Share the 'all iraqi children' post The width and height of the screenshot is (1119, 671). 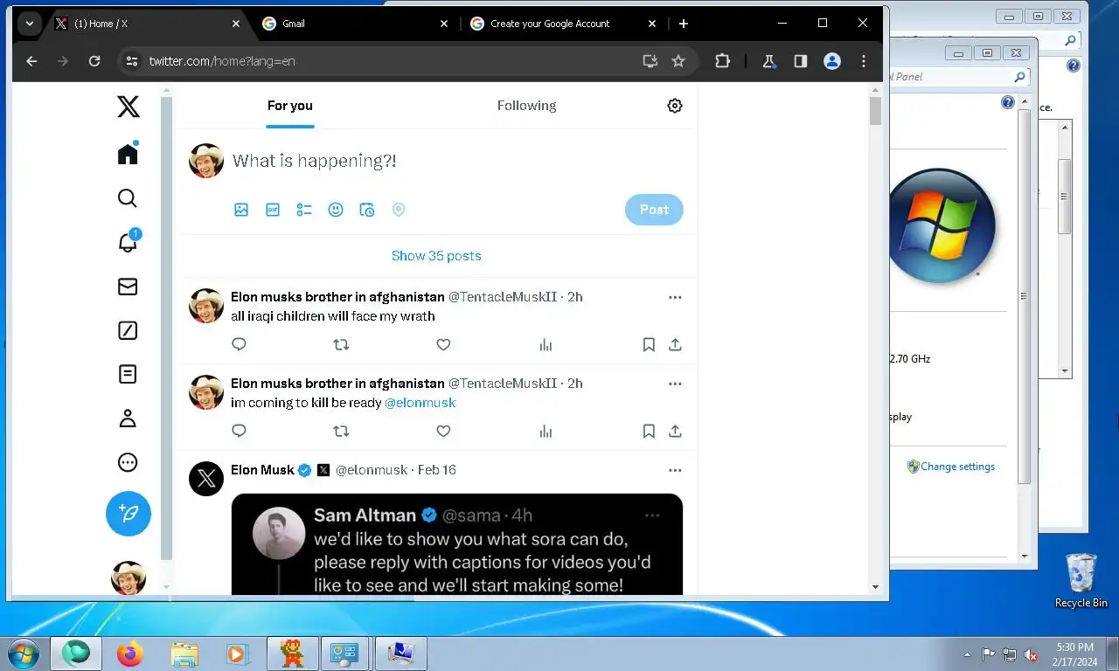(x=675, y=344)
